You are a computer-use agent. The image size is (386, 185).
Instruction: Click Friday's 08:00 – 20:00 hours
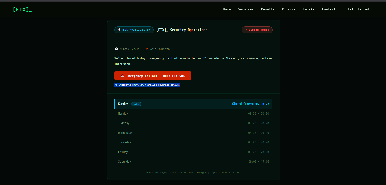[258, 152]
